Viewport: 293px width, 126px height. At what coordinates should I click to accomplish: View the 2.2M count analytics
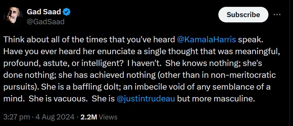pyautogui.click(x=89, y=117)
